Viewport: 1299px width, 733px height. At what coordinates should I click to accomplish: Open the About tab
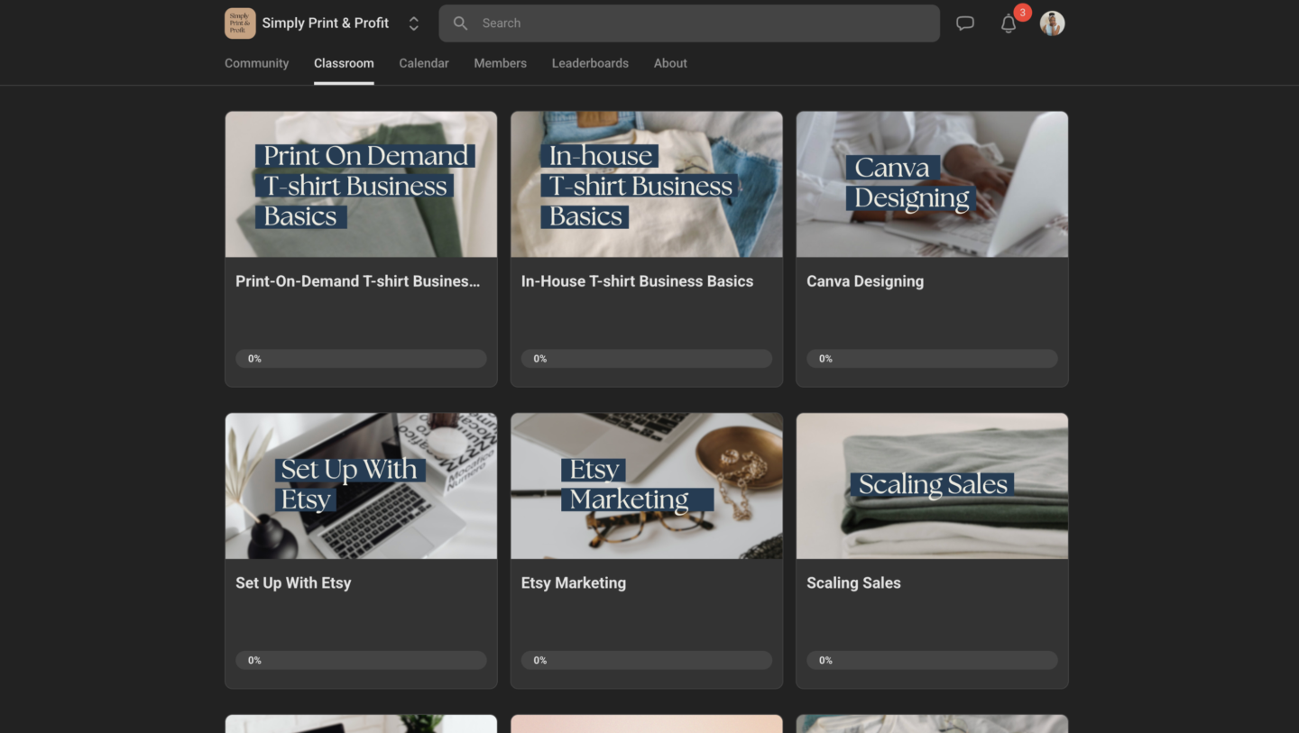tap(670, 63)
